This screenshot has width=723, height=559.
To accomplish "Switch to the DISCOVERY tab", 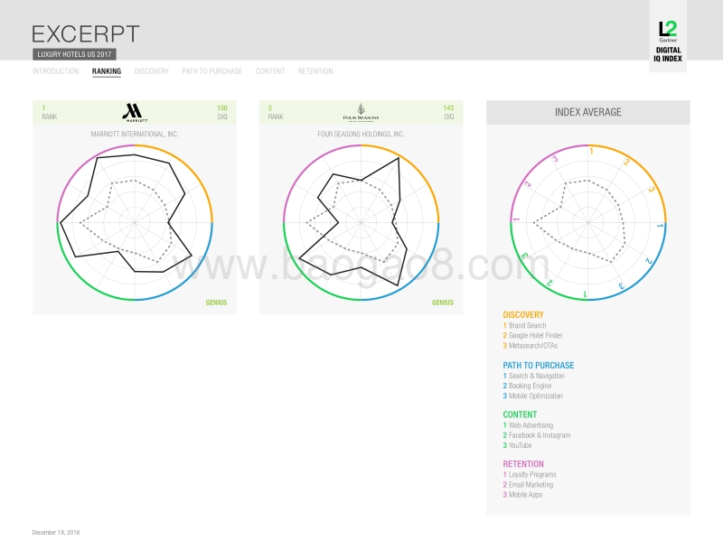I will pyautogui.click(x=151, y=71).
